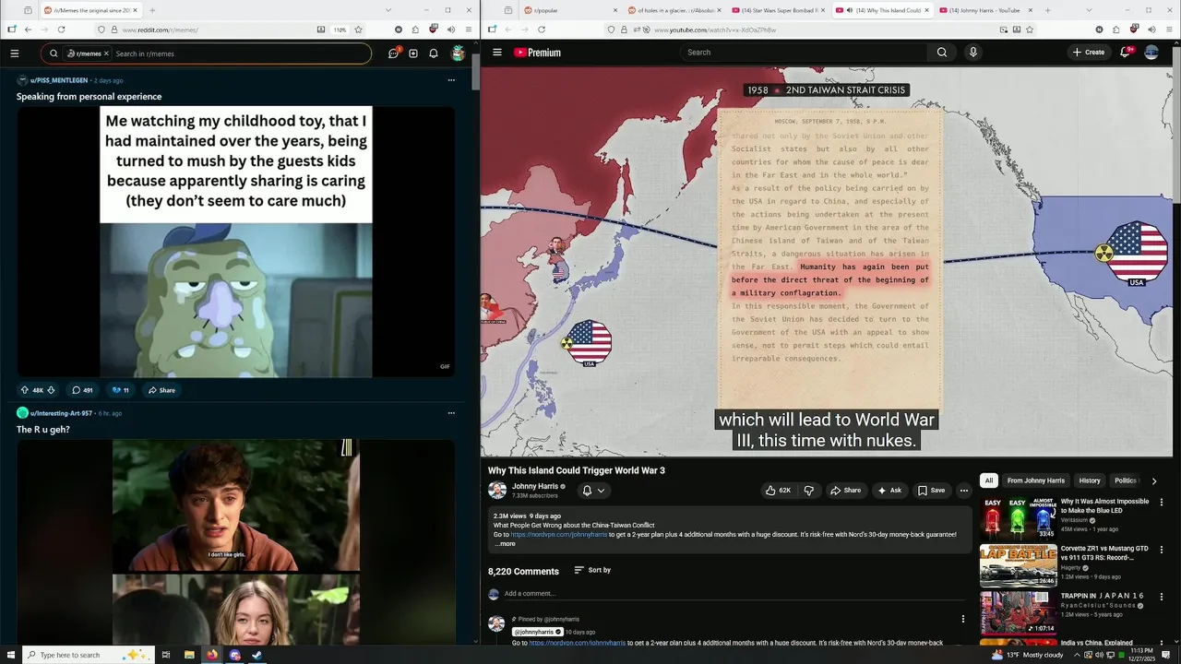1181x664 pixels.
Task: Click 110% zoom level indicator
Action: coord(340,30)
